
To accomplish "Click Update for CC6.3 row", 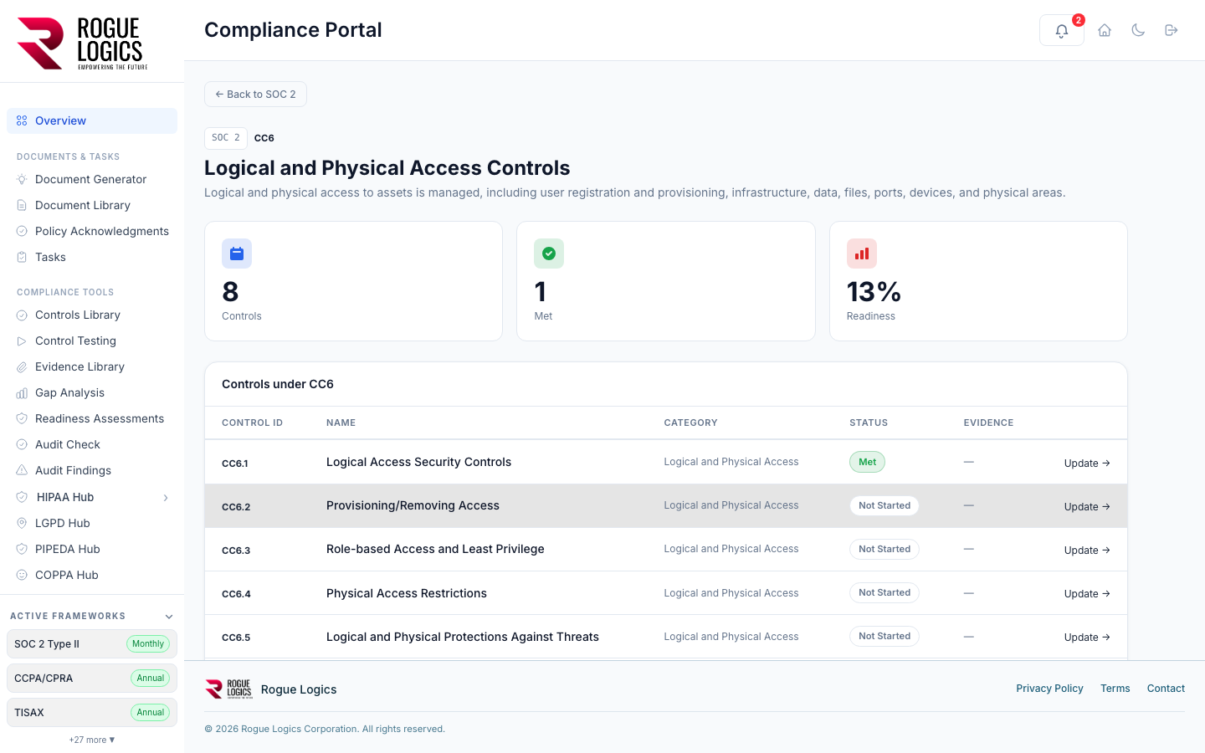I will coord(1087,551).
